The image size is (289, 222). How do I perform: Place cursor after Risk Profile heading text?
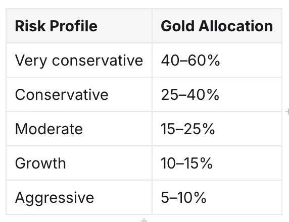98,26
